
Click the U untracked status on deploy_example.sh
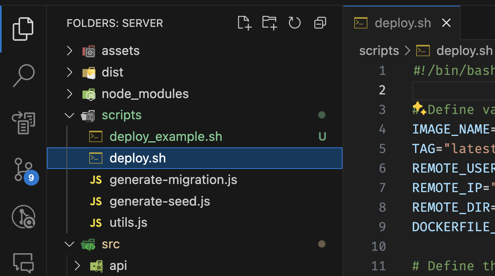[322, 137]
